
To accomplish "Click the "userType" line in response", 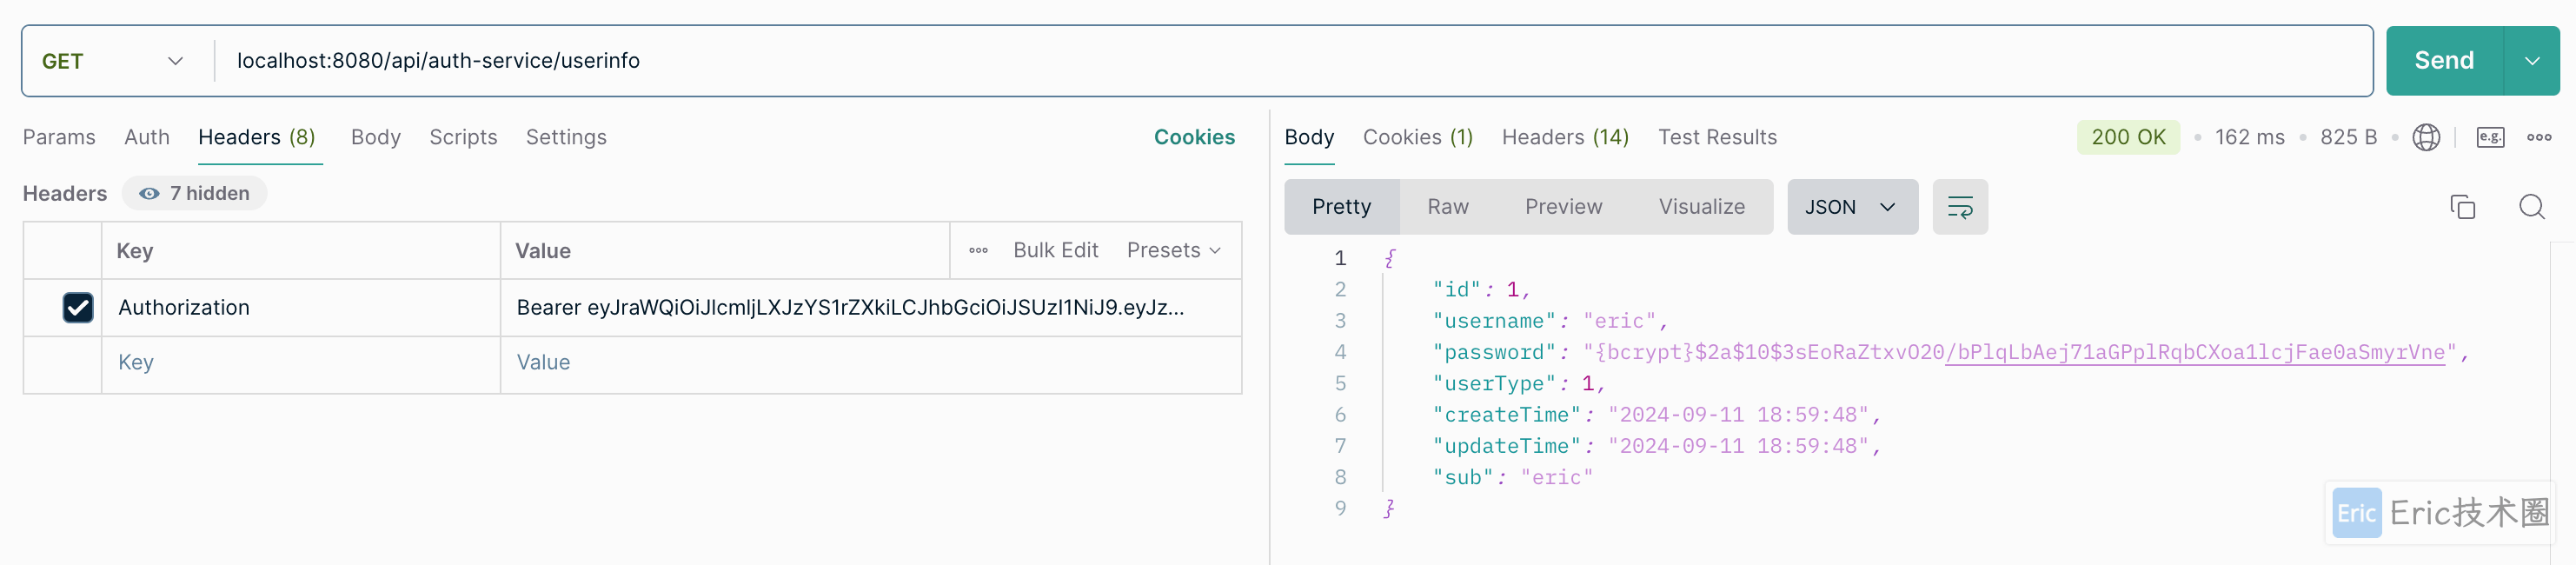I will [x=1518, y=384].
